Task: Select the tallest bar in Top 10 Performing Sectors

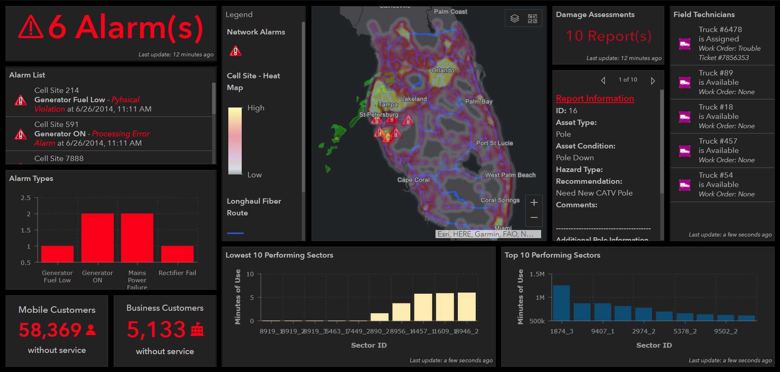Action: tap(562, 304)
